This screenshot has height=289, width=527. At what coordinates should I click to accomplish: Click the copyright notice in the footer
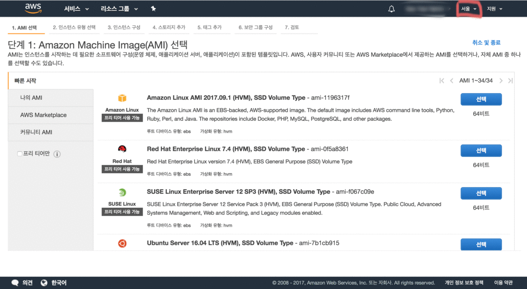coord(353,283)
